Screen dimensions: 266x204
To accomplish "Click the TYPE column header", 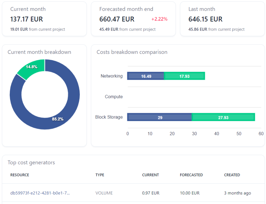I will click(100, 175).
